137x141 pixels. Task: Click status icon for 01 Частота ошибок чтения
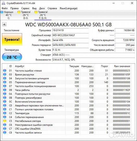pyautogui.click(x=5, y=70)
